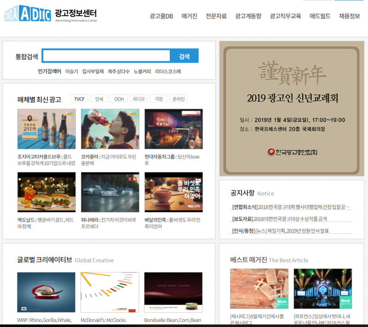Select popular keyword 이승기
The height and width of the screenshot is (327, 368).
click(72, 71)
